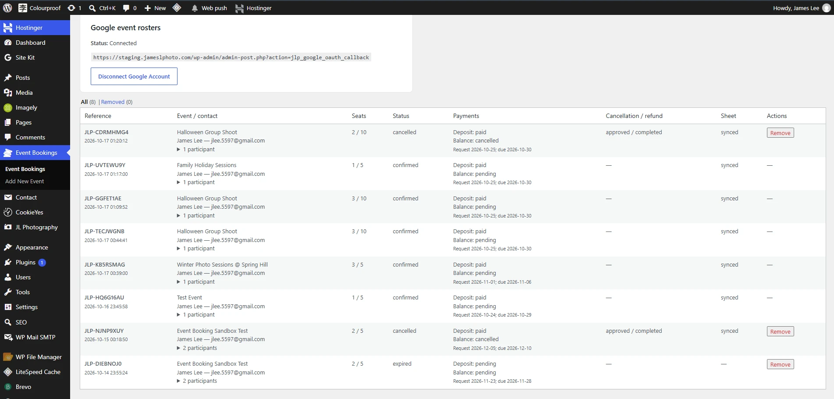Image resolution: width=834 pixels, height=399 pixels.
Task: Open the Media library icon
Action: (8, 93)
